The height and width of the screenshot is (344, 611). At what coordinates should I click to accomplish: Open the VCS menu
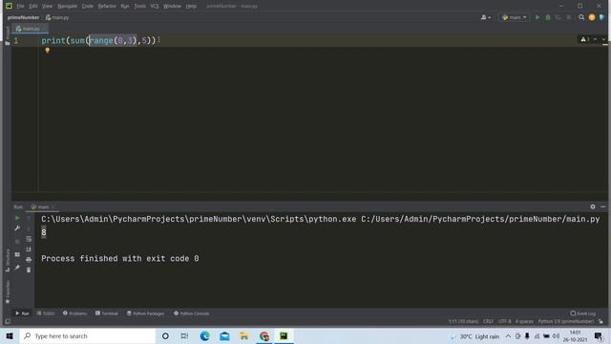pyautogui.click(x=155, y=7)
